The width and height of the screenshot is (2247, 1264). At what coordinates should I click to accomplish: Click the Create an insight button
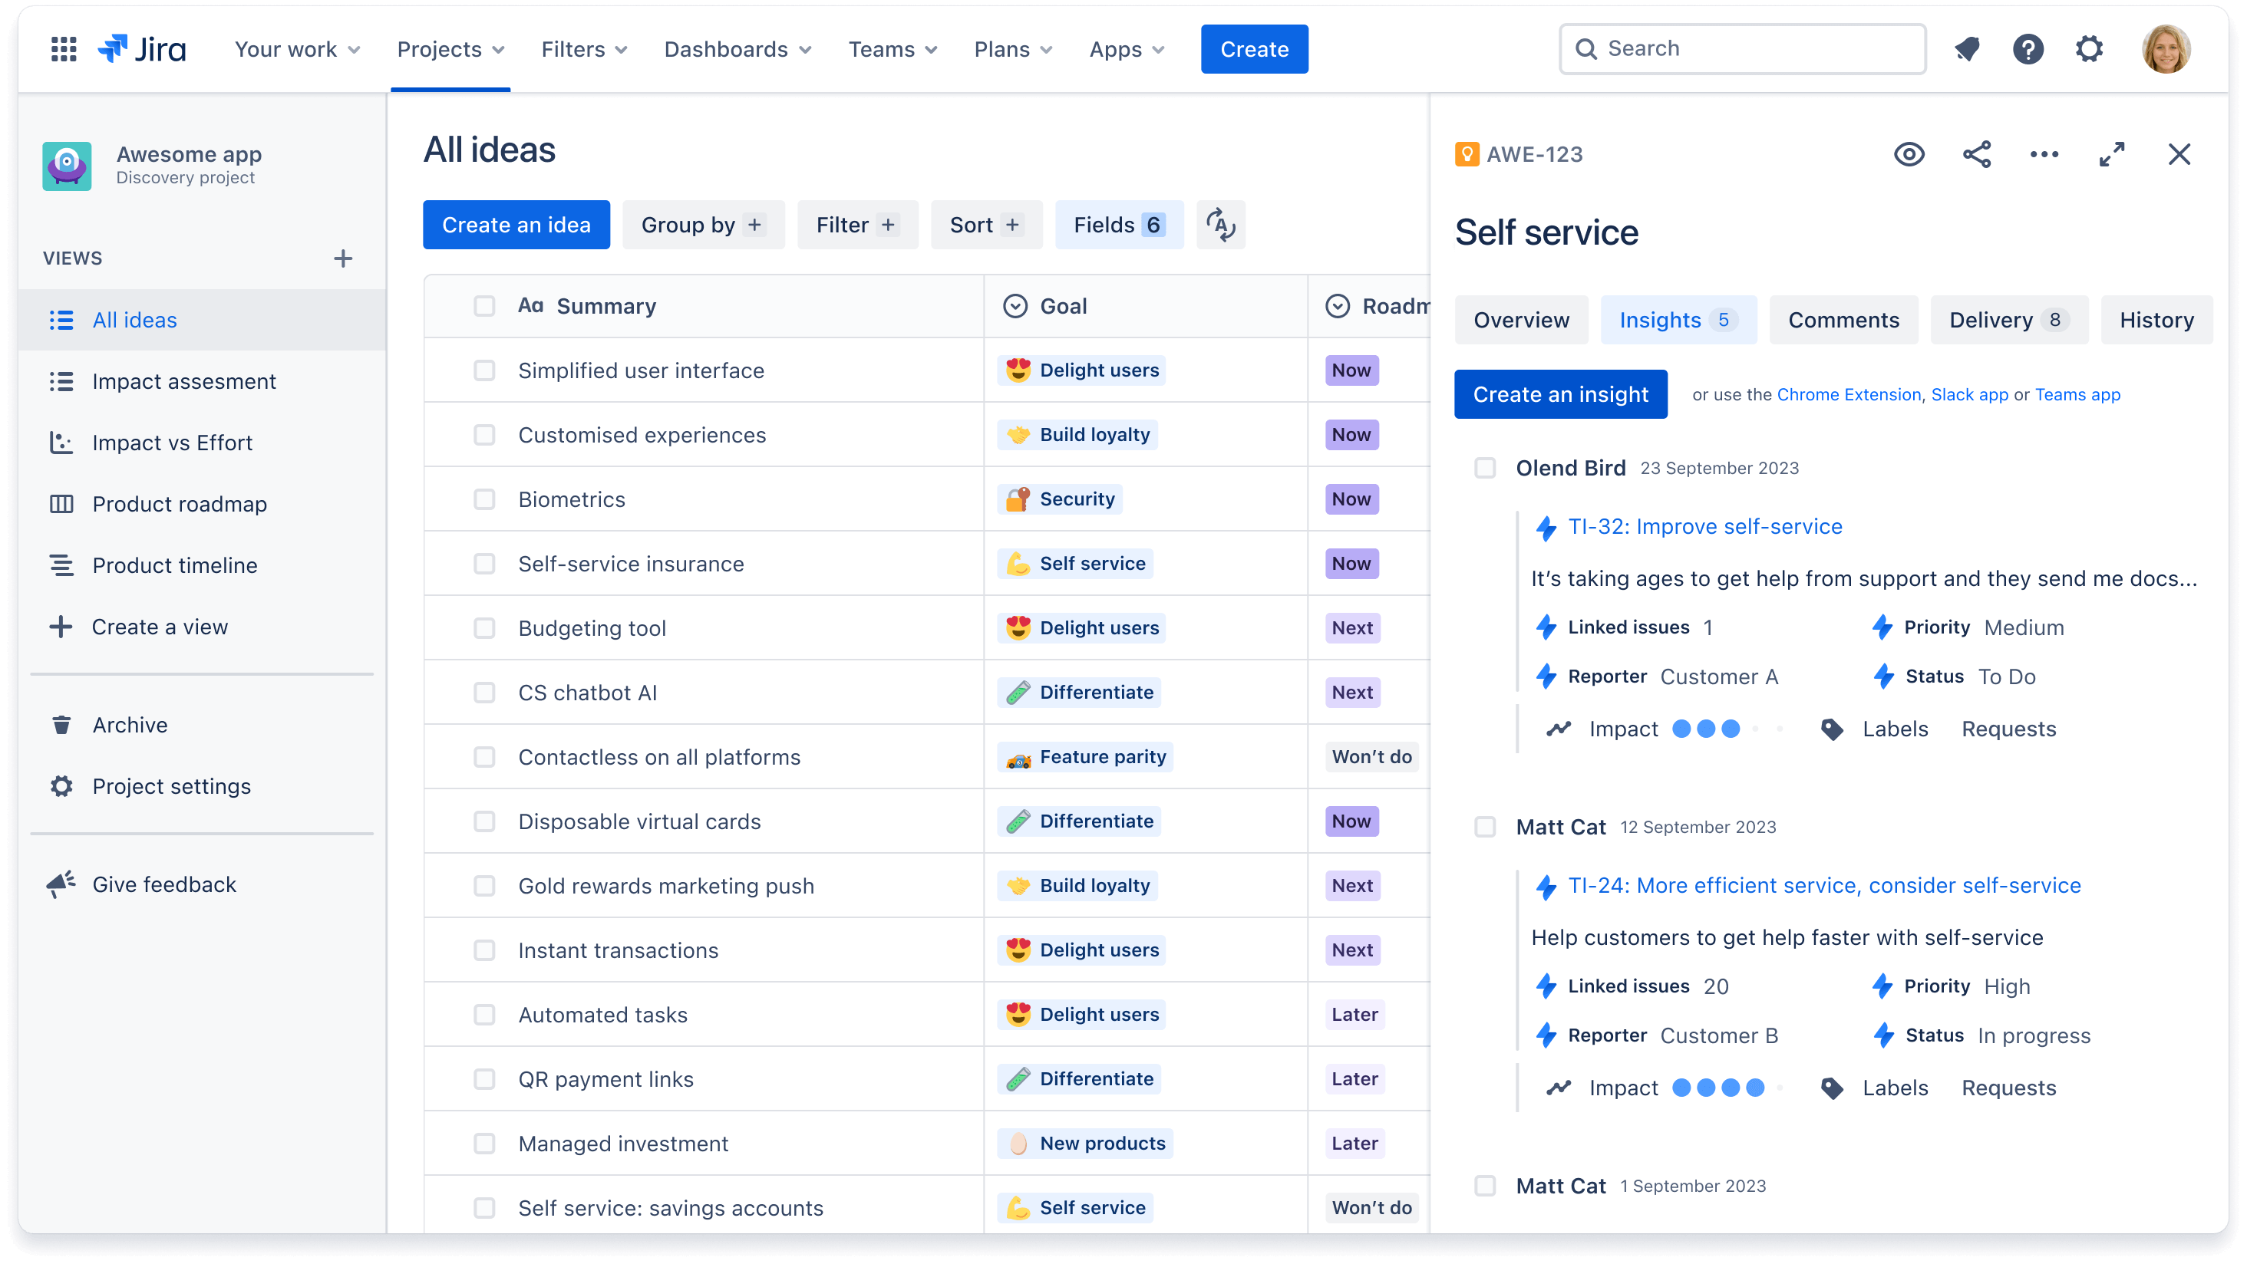(x=1559, y=395)
